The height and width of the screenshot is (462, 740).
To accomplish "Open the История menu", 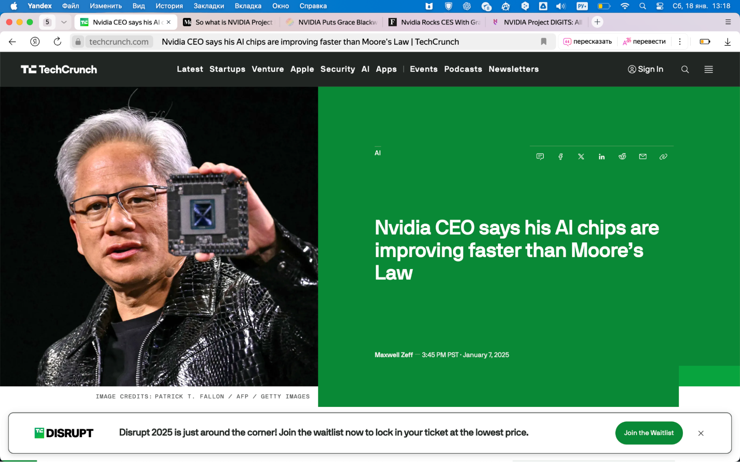I will pyautogui.click(x=169, y=6).
